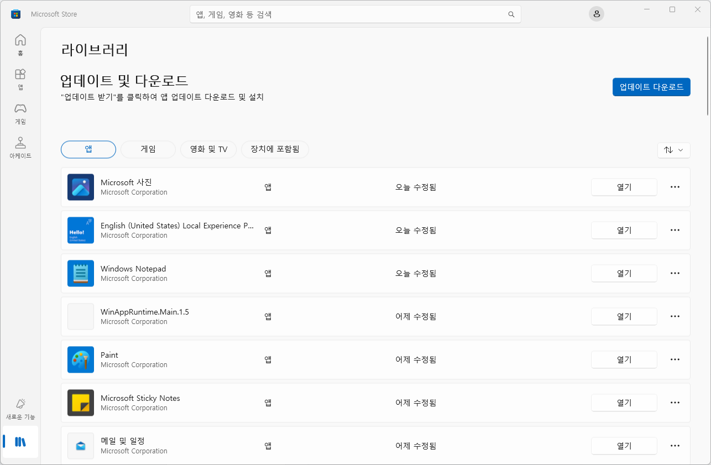Click the 라이브러리 page heading
Image resolution: width=711 pixels, height=465 pixels.
click(x=95, y=50)
